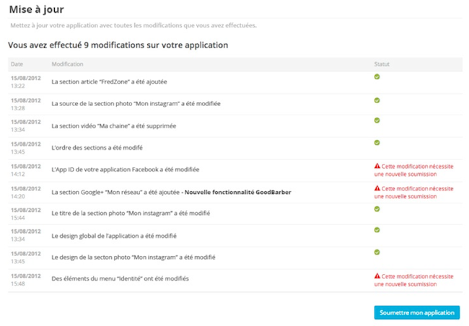Click red warning icon for Facebook App ID row
The image size is (469, 326).
[377, 166]
